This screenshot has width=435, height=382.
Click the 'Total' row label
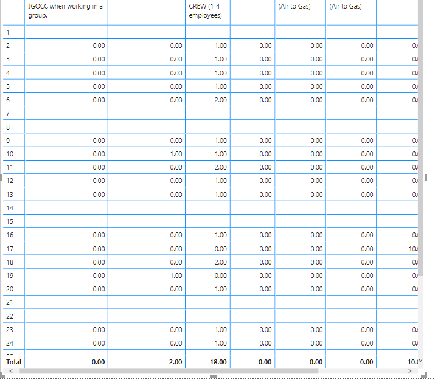point(13,362)
